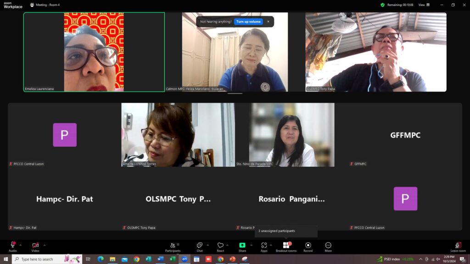Open second Google Chrome taskbar icon
The height and width of the screenshot is (264, 470).
pyautogui.click(x=220, y=259)
